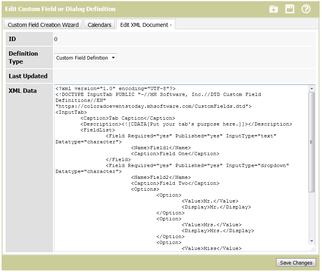Screen dimensions: 322x272
Task: Click the XML scrollbar down arrow
Action: pyautogui.click(x=312, y=241)
